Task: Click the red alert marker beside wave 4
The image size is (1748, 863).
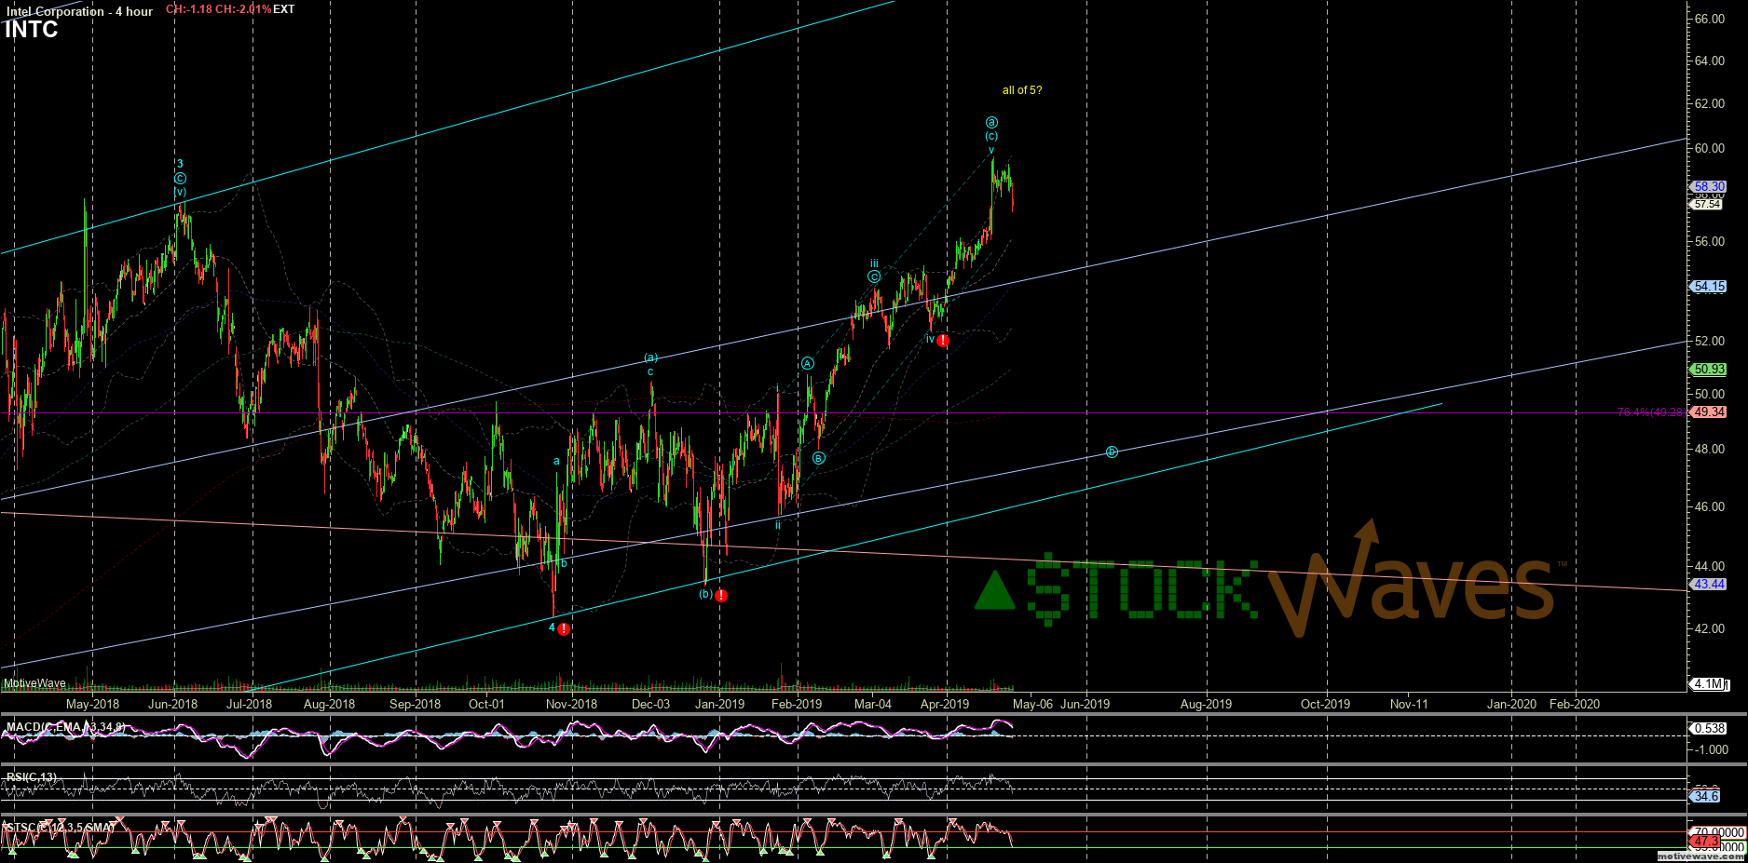Action: tap(563, 629)
